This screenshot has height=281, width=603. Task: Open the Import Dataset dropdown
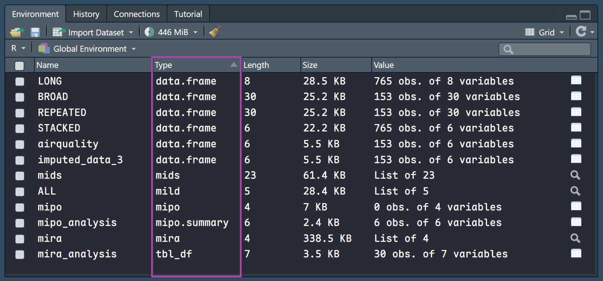[93, 32]
